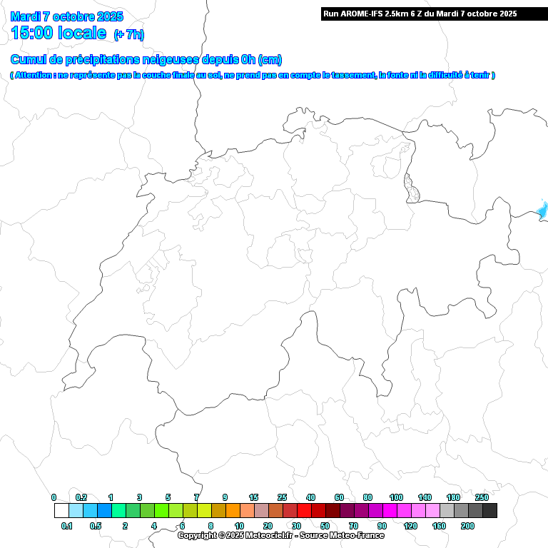
Task: Click the '0.1' legend scale label
Action: (67, 525)
